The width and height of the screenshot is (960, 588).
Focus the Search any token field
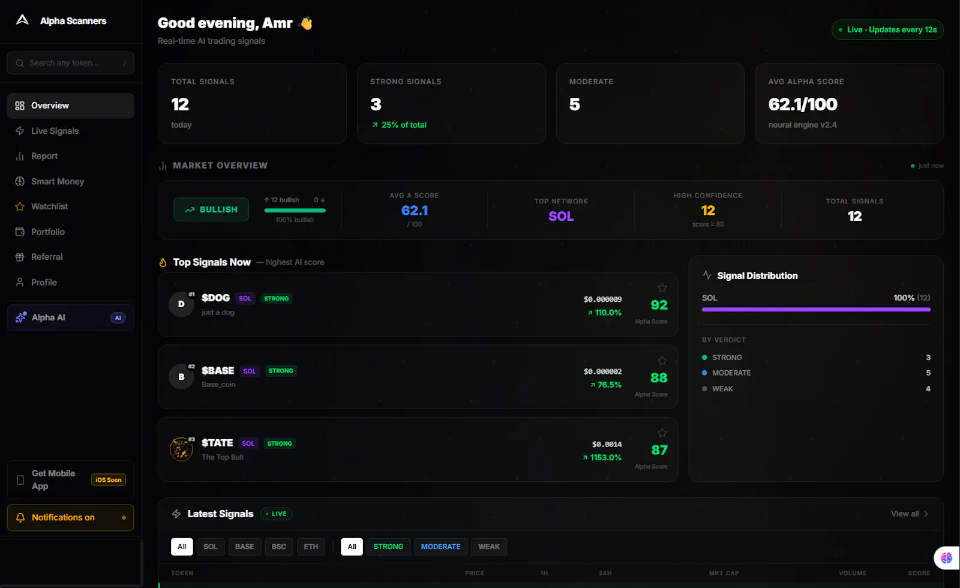pos(70,63)
